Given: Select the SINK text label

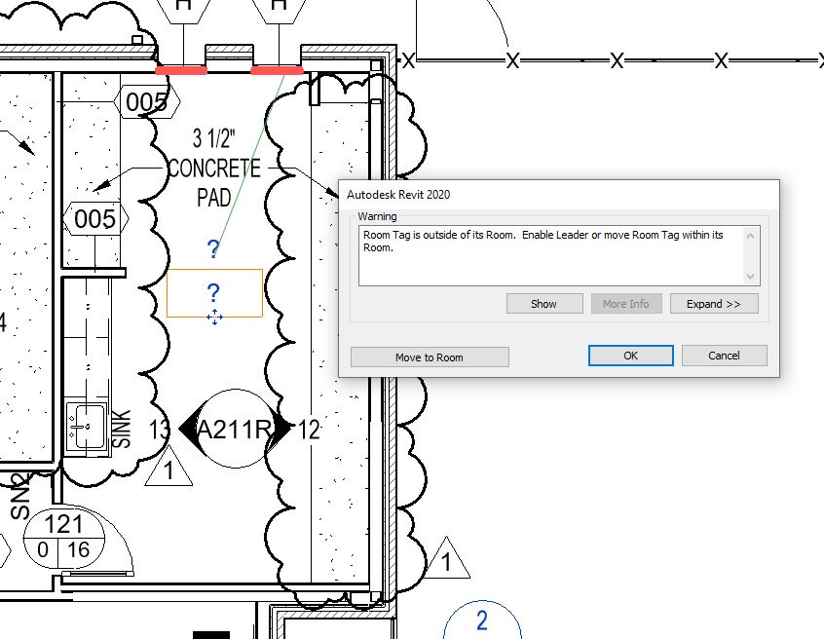Looking at the screenshot, I should coord(122,429).
